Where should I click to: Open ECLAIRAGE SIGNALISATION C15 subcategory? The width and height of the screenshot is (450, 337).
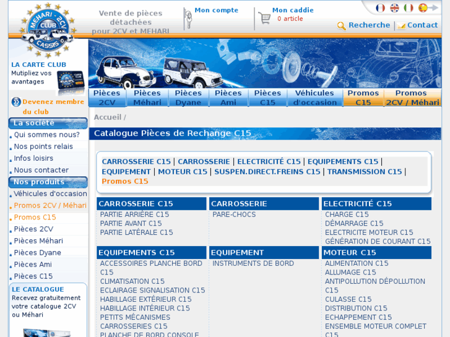coord(152,290)
